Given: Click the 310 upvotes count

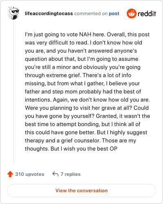Looking at the screenshot, I should tap(30, 174).
